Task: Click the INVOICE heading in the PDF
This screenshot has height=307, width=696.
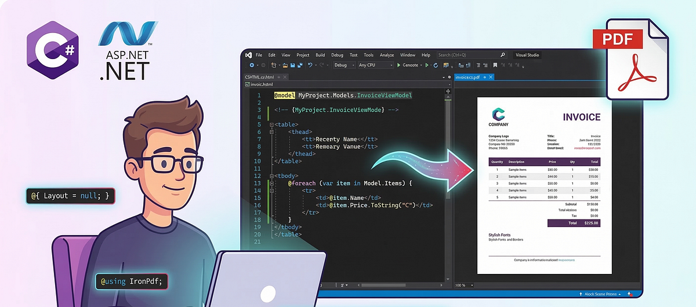Action: [582, 117]
